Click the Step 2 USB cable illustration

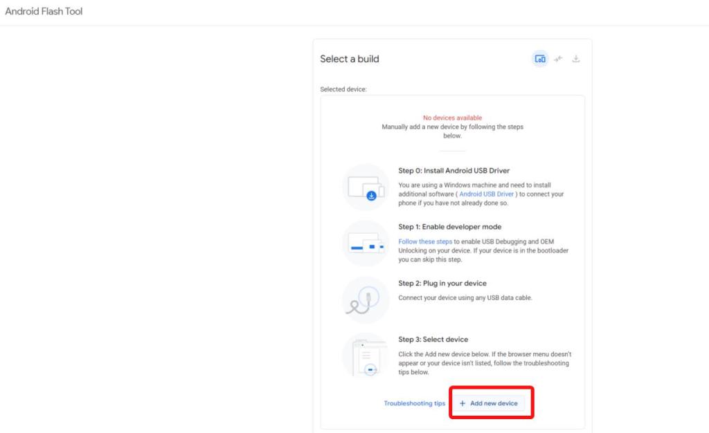(x=366, y=300)
